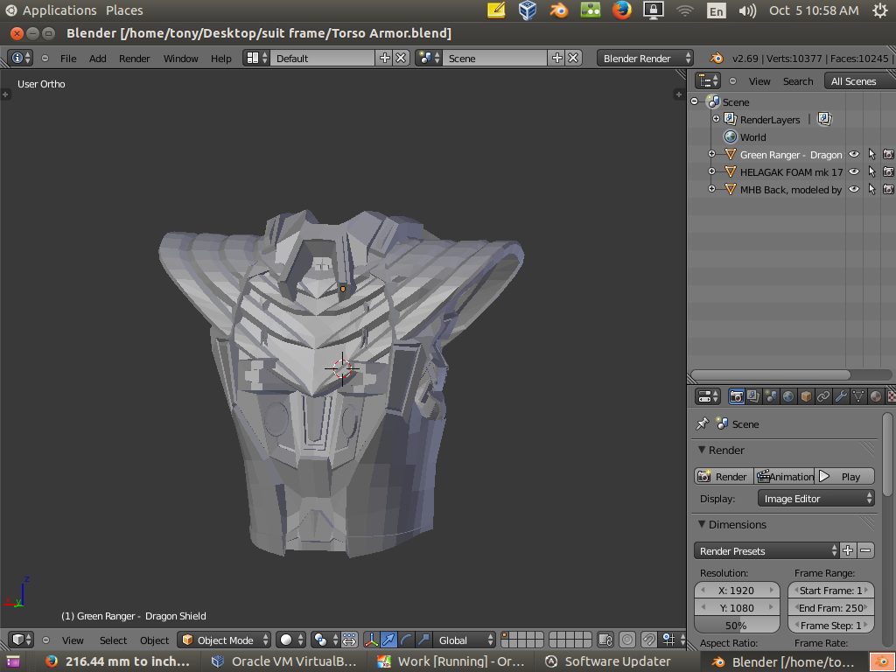Add a render preset with plus
Viewport: 896px width, 672px height.
[x=848, y=551]
